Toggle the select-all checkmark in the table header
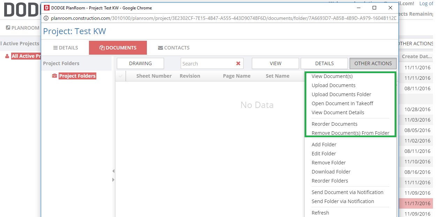 [121, 76]
